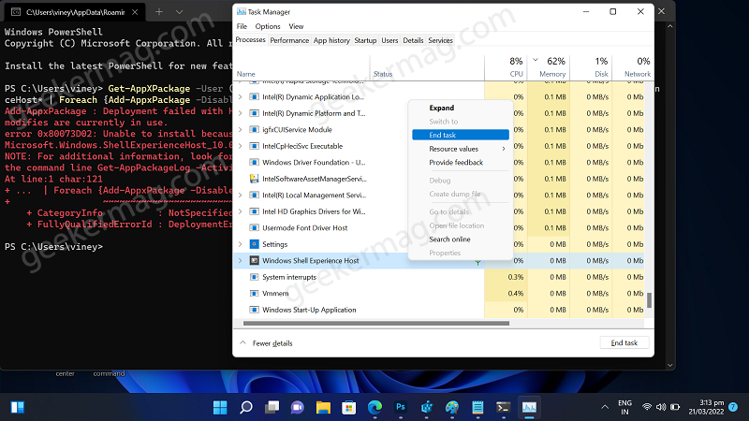
Task: Click Fewer details to collapse Task Manager
Action: pos(267,343)
